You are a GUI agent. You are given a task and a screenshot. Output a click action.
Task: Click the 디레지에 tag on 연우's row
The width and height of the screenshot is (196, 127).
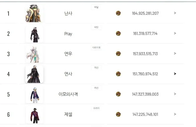(96, 48)
